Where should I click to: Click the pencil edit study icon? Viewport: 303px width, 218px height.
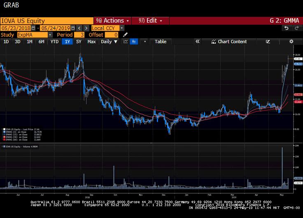tap(125, 35)
